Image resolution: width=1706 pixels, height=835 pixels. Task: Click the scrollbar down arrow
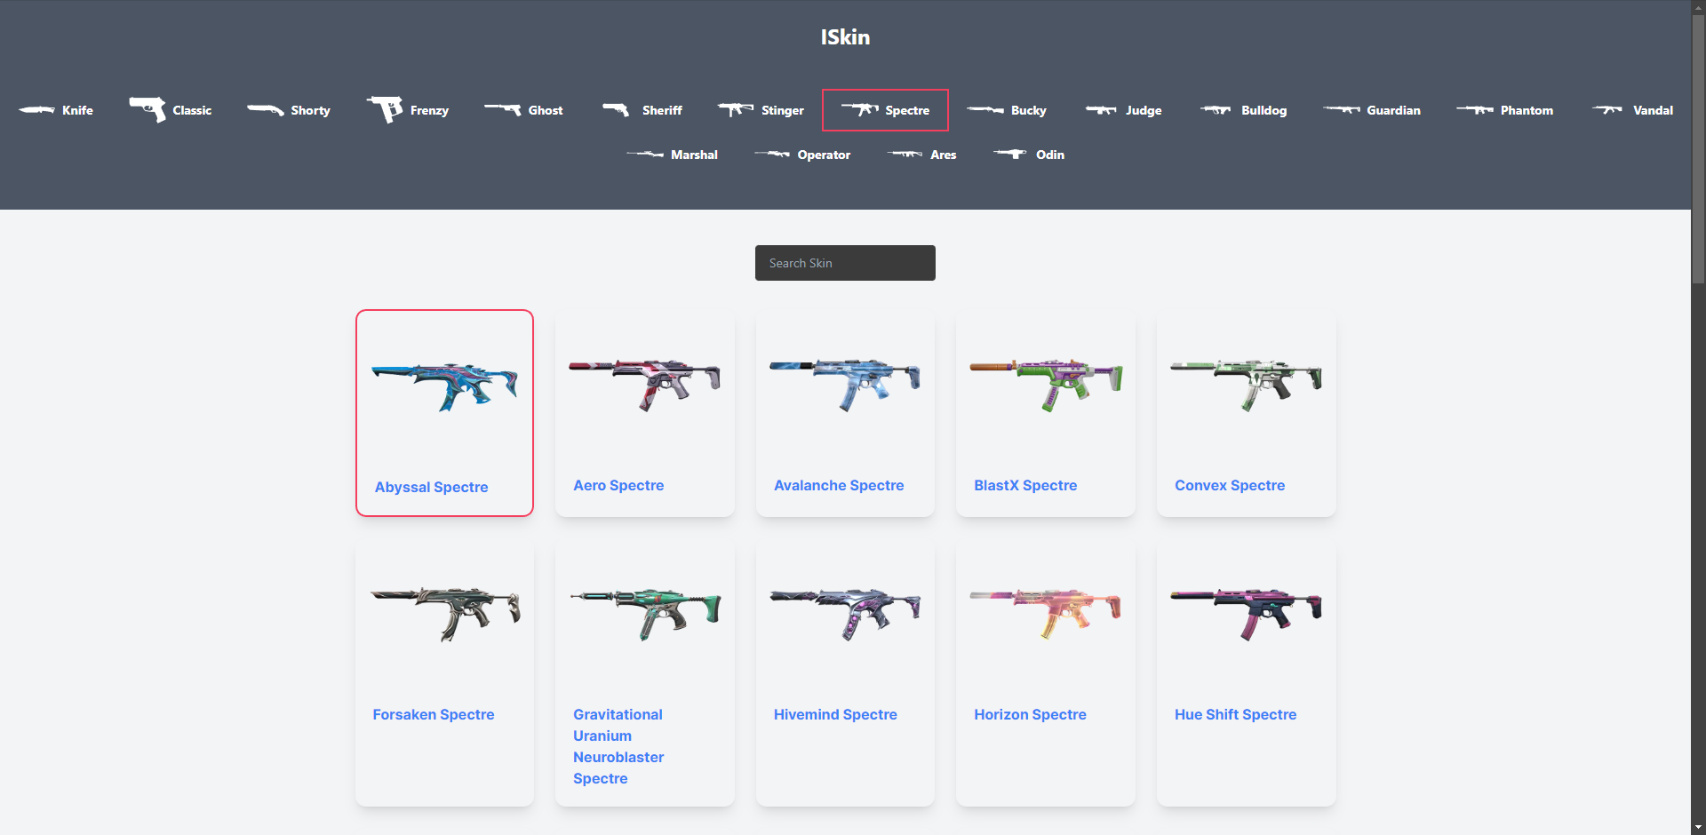point(1698,827)
